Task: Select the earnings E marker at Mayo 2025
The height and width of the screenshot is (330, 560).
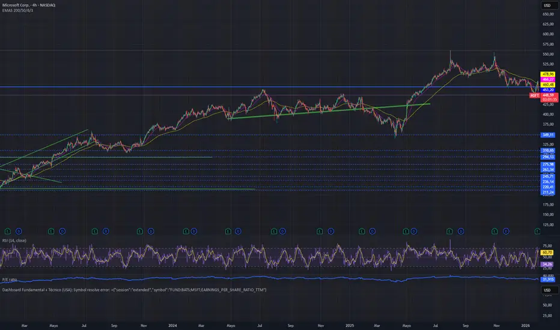Action: click(x=406, y=231)
